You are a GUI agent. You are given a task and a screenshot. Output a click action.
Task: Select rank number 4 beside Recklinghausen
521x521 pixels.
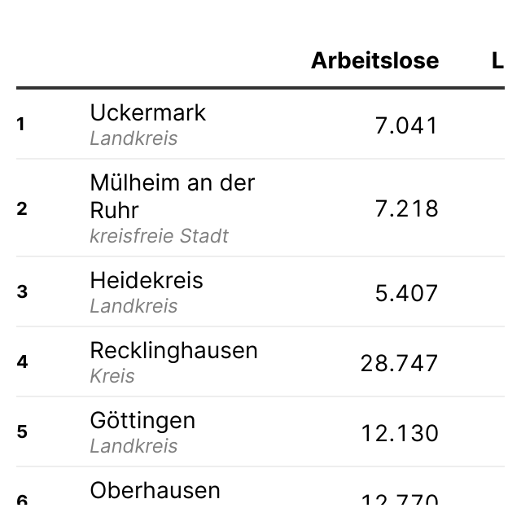coord(22,361)
